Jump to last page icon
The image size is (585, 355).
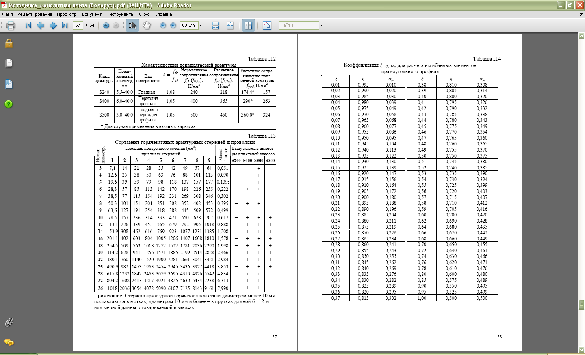click(65, 26)
